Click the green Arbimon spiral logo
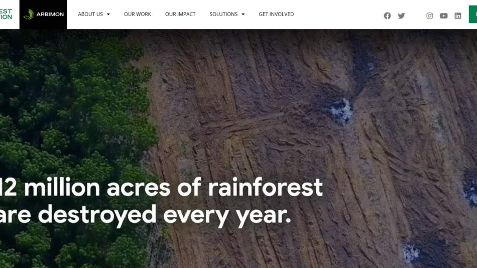The image size is (477, 268). (x=29, y=14)
